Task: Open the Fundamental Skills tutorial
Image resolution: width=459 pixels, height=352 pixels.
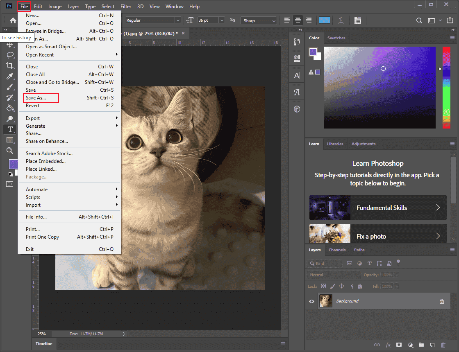Action: 377,208
